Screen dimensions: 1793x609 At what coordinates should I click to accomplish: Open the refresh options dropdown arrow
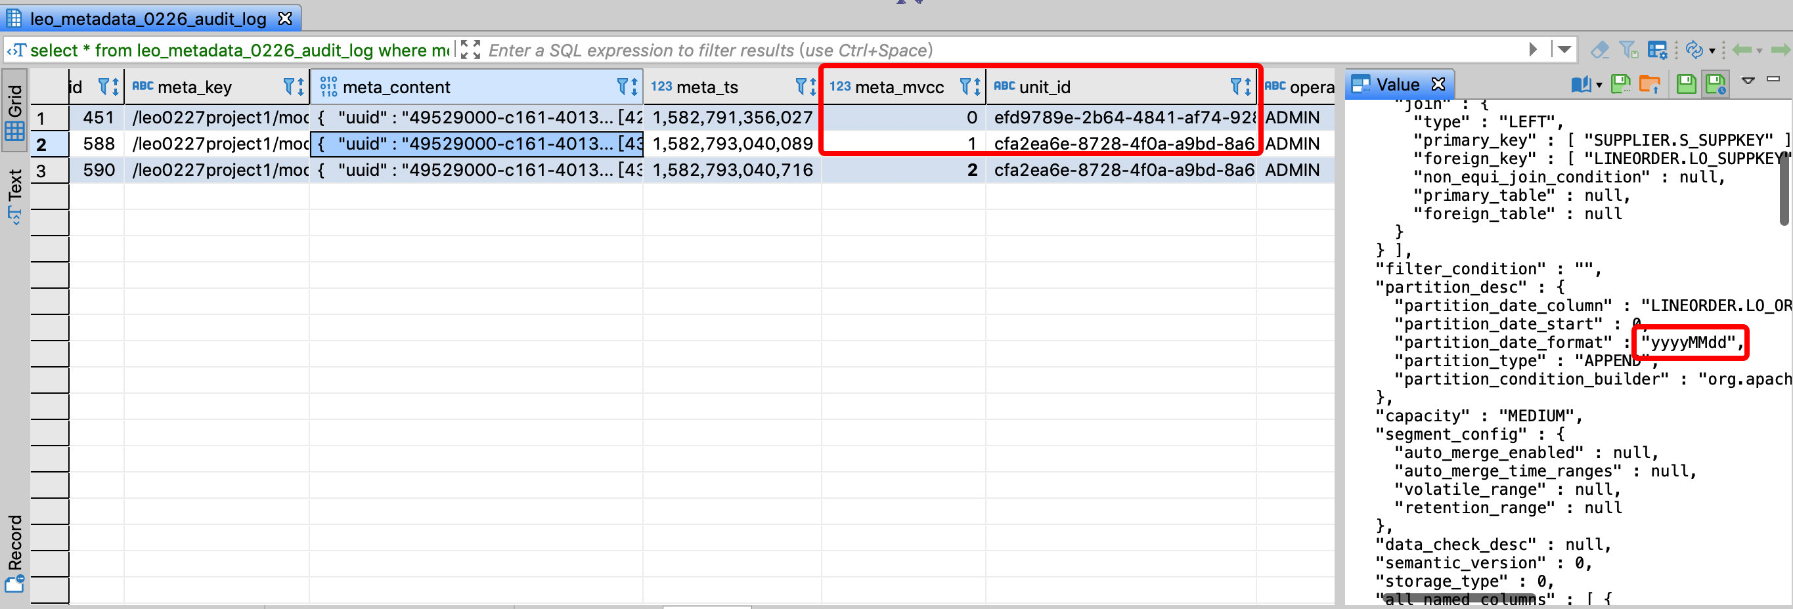pos(1712,51)
